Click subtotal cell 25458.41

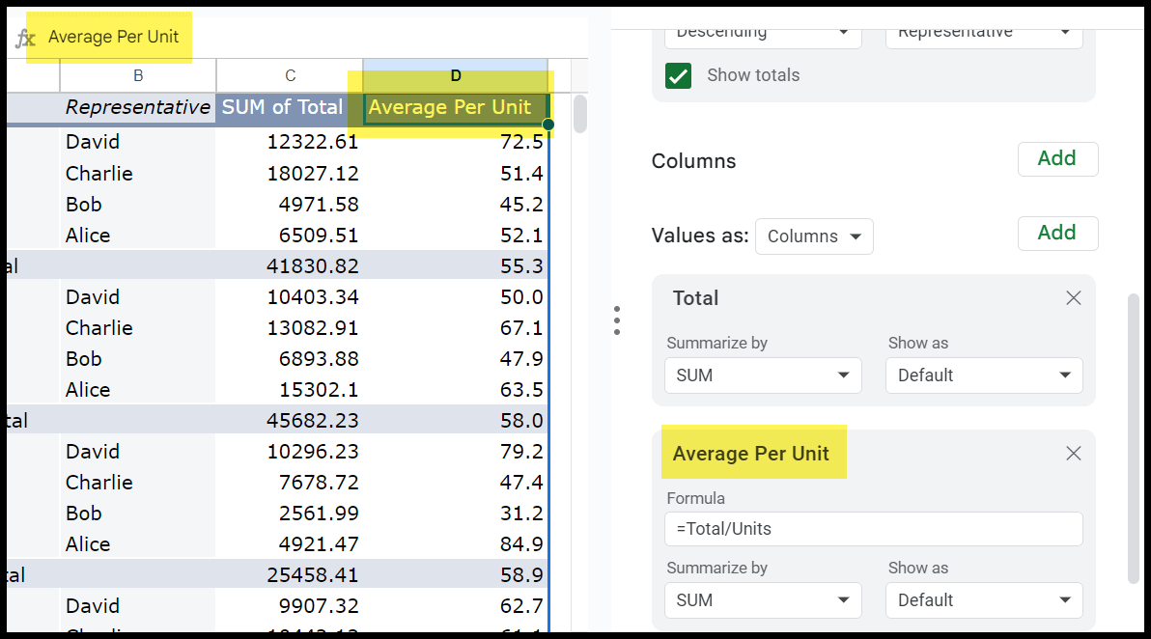[290, 574]
